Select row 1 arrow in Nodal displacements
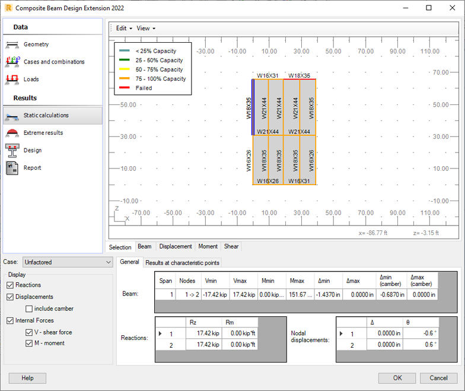 pyautogui.click(x=341, y=333)
